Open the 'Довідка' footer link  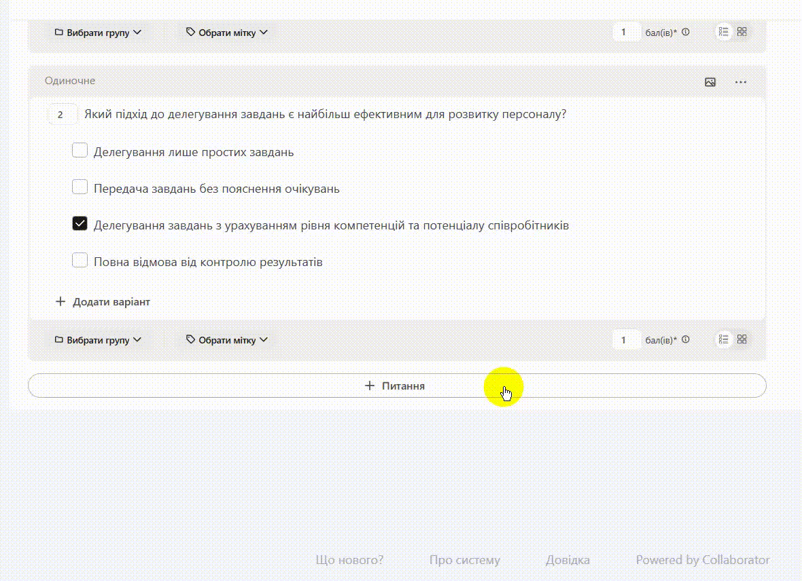click(x=568, y=560)
